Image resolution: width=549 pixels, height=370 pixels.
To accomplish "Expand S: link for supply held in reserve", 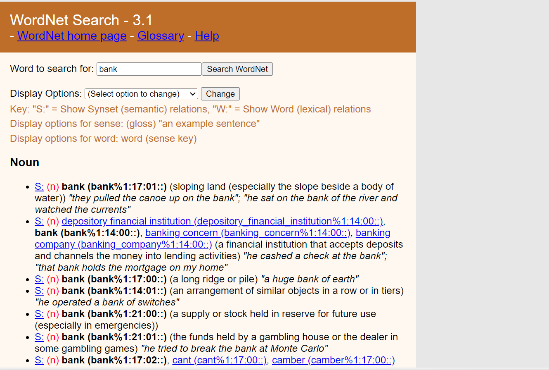I will coord(39,314).
